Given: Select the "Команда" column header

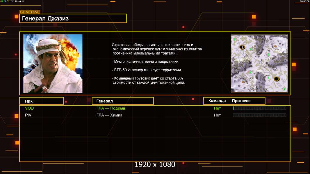Looking at the screenshot, I should (x=217, y=101).
